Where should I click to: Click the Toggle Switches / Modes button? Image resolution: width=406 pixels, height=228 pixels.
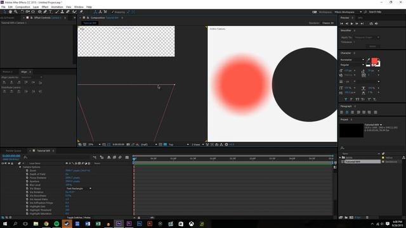pos(79,218)
